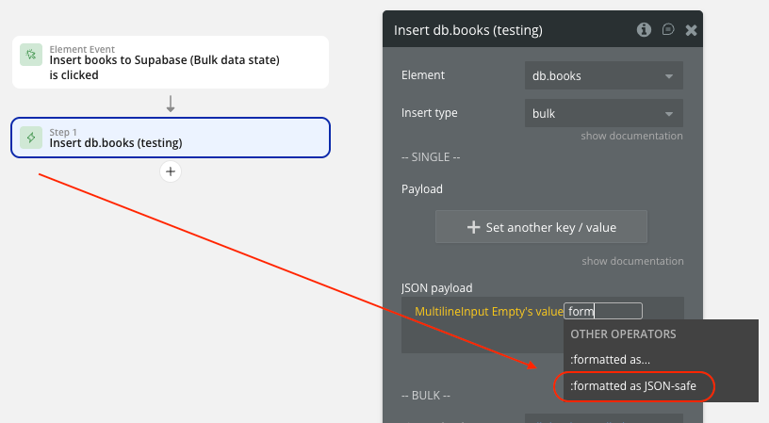This screenshot has height=423, width=769.
Task: Select Step 1 'Insert db.books (testing)' action
Action: [x=171, y=138]
